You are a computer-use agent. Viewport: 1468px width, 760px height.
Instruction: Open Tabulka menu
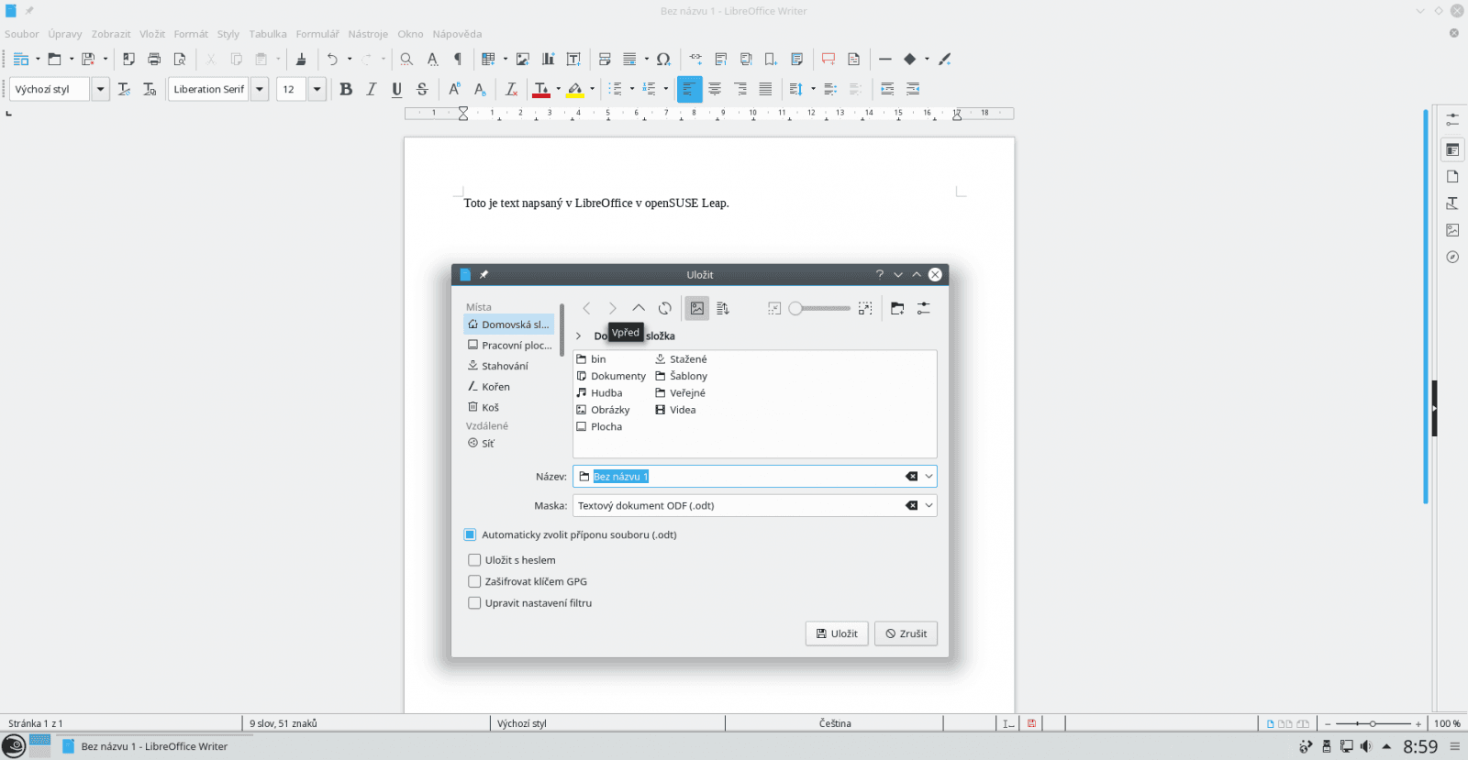coord(268,34)
